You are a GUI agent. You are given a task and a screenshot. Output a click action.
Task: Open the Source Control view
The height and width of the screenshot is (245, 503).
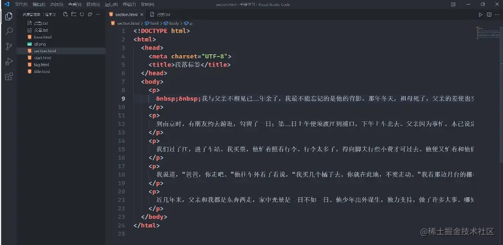click(x=9, y=46)
